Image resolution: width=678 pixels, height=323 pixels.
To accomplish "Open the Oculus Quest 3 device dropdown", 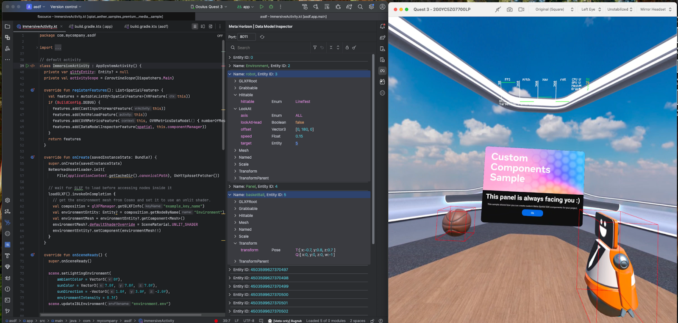I will coord(209,7).
